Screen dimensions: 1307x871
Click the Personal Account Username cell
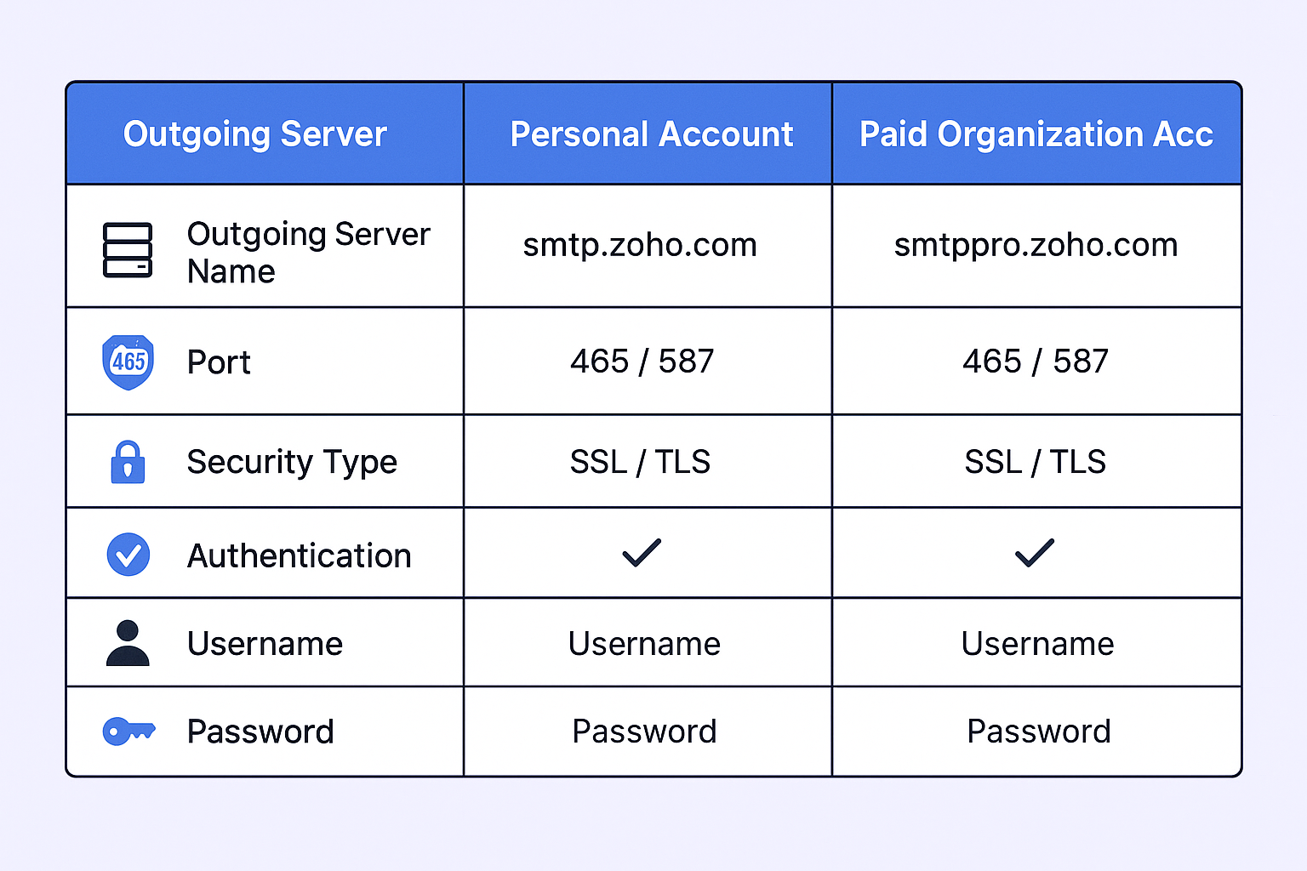(x=644, y=644)
